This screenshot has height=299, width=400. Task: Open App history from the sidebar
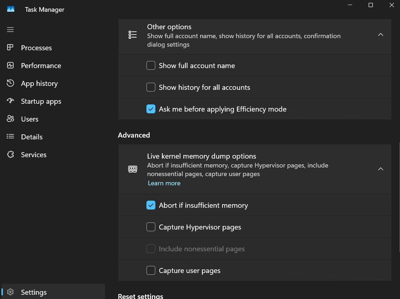pyautogui.click(x=39, y=83)
